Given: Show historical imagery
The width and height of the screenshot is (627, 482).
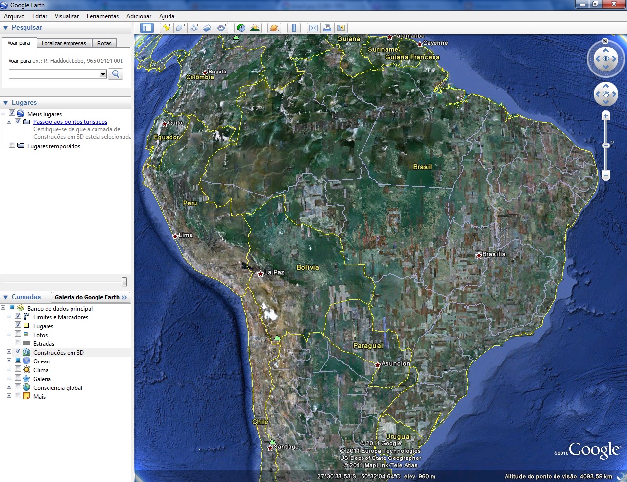Looking at the screenshot, I should 240,28.
